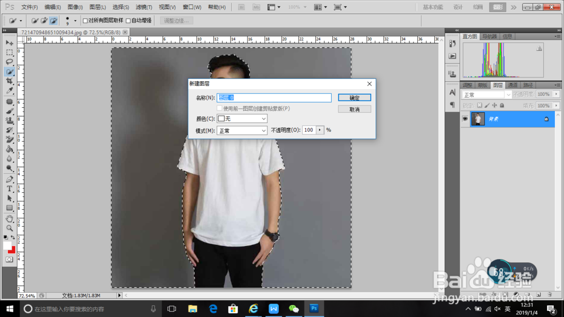Open the 图层(L) menu
The image size is (564, 317).
coord(98,7)
